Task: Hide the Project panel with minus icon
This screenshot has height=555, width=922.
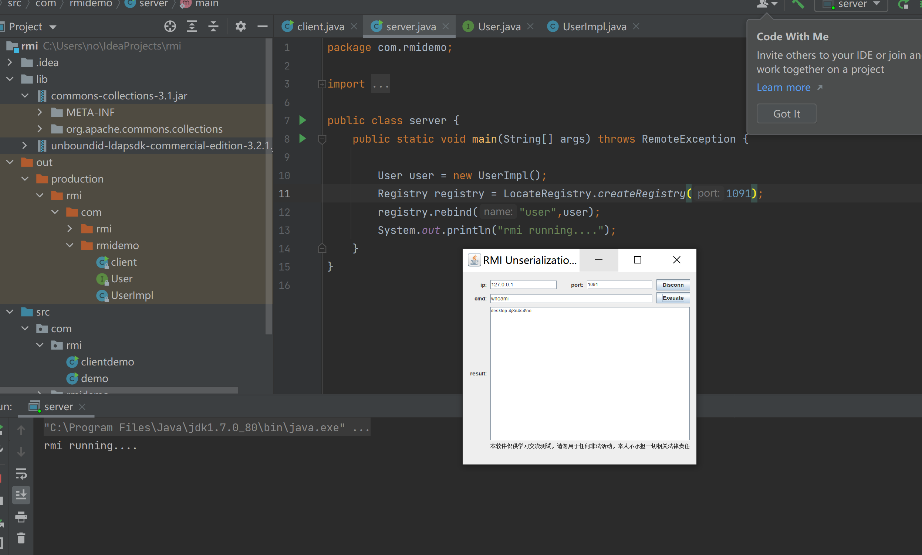Action: click(263, 27)
